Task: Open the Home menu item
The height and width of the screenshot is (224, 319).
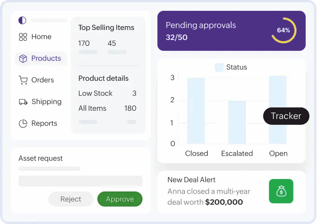Action: coord(41,37)
